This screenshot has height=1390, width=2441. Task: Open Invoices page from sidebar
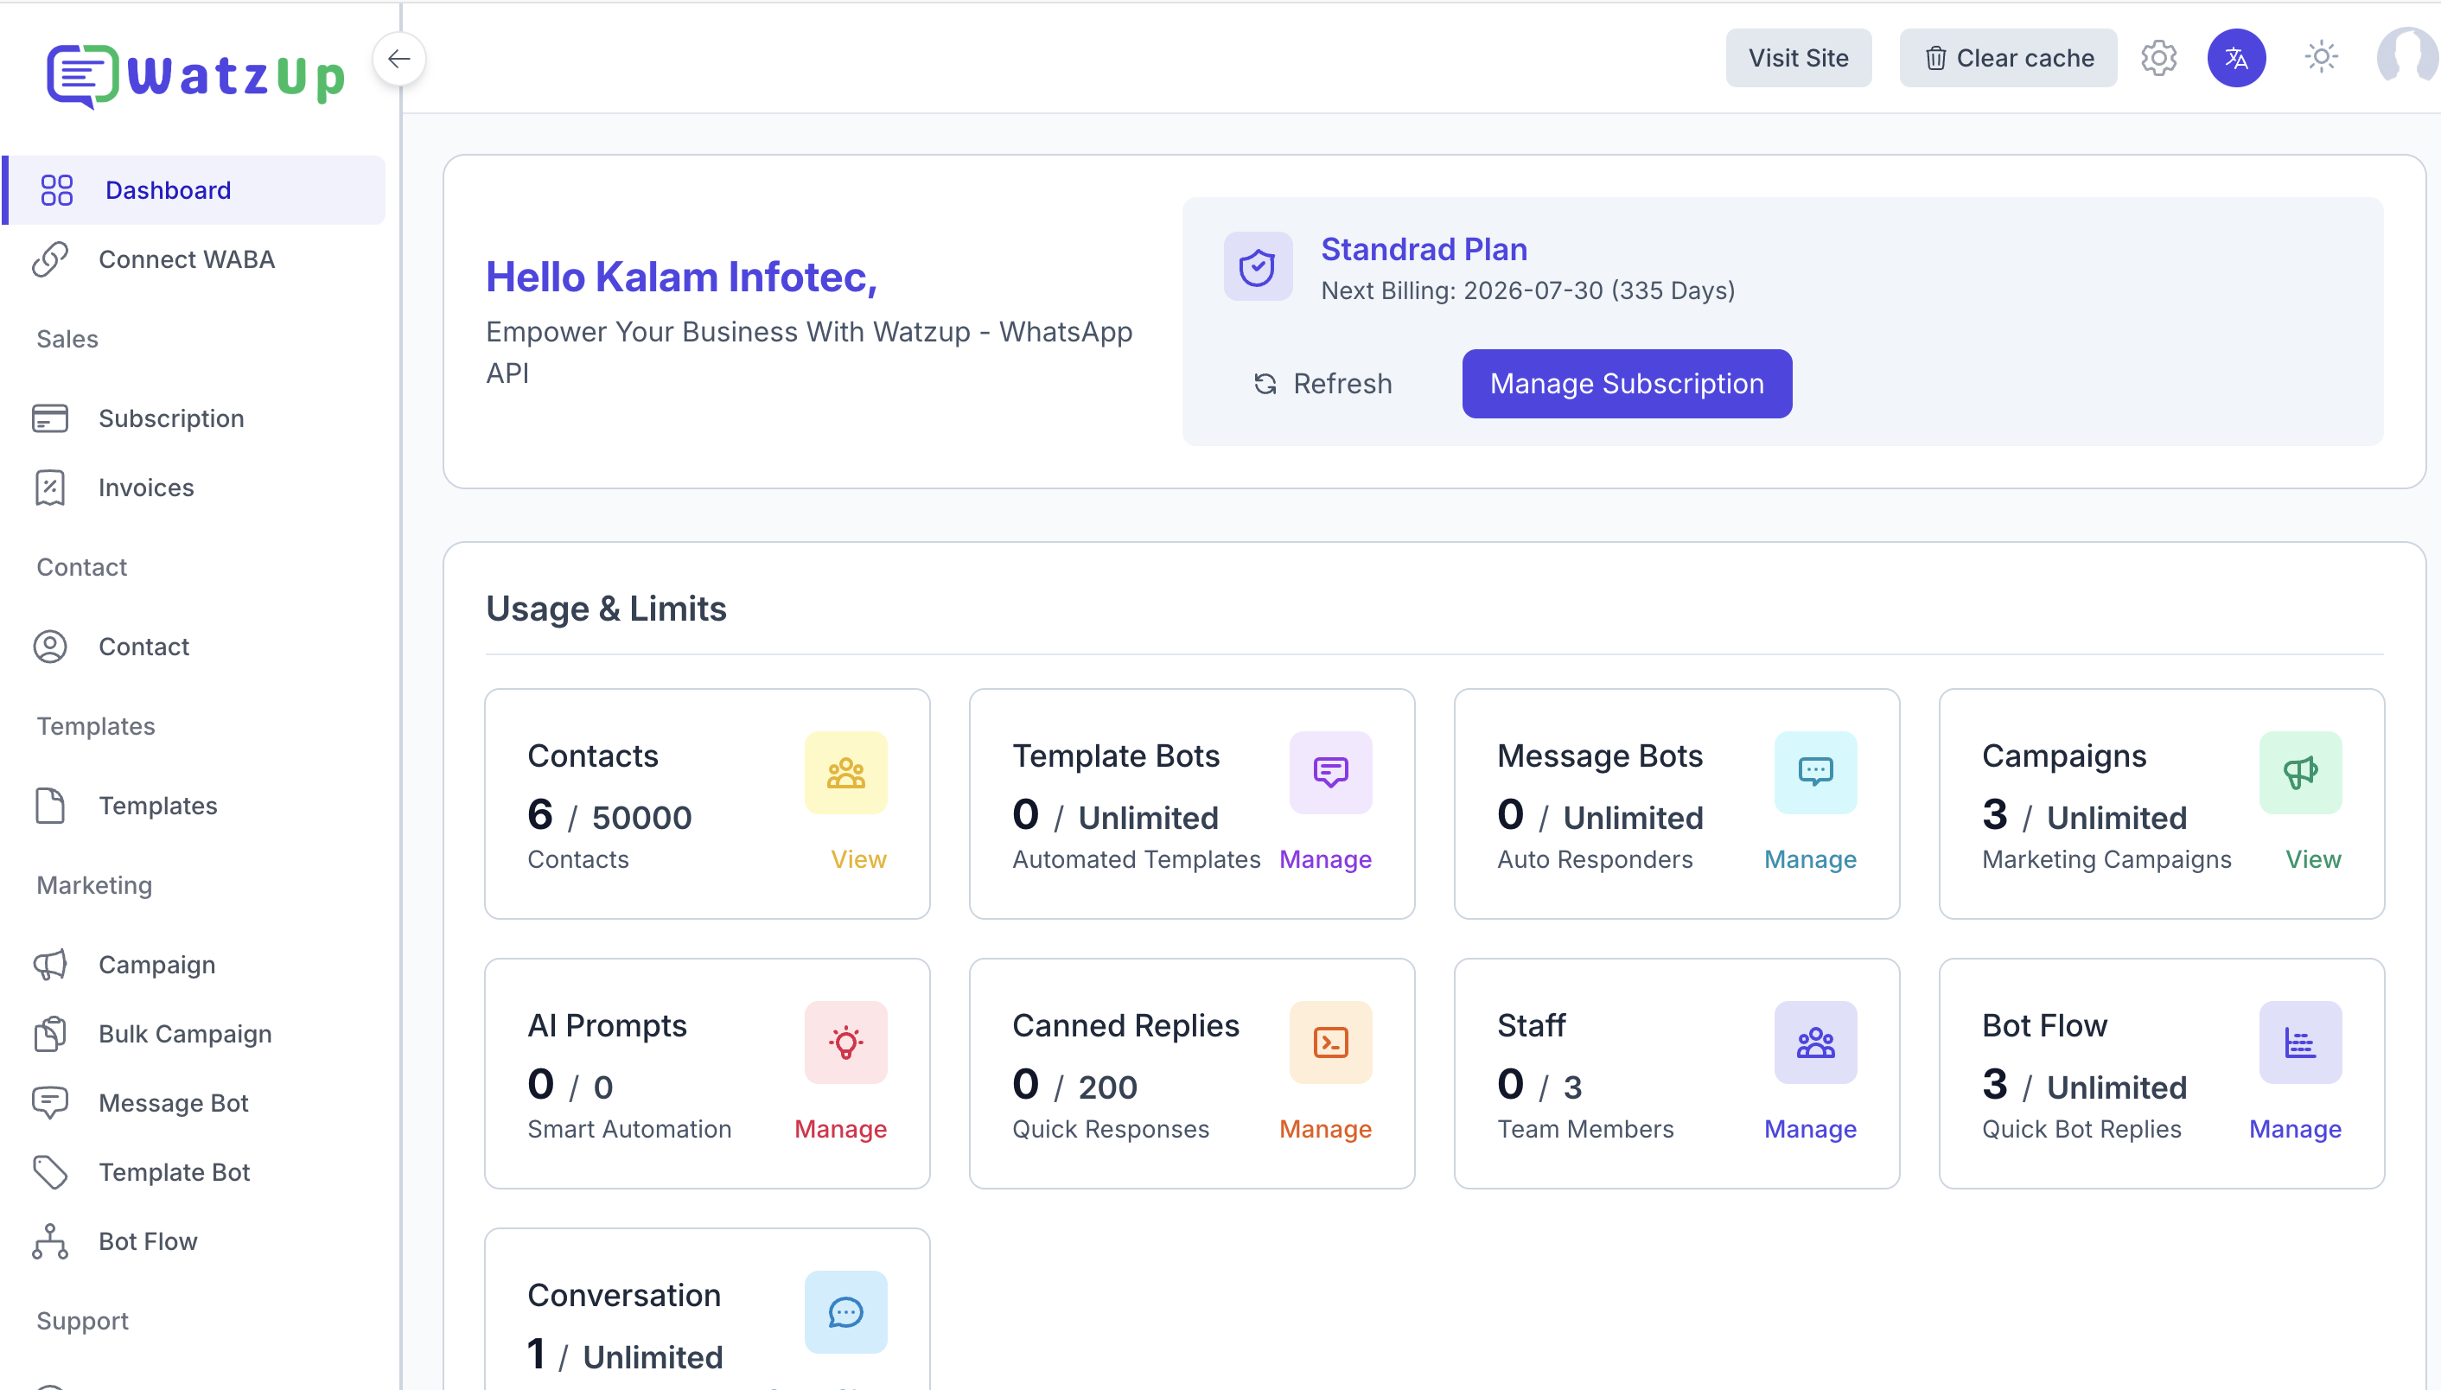(x=194, y=488)
